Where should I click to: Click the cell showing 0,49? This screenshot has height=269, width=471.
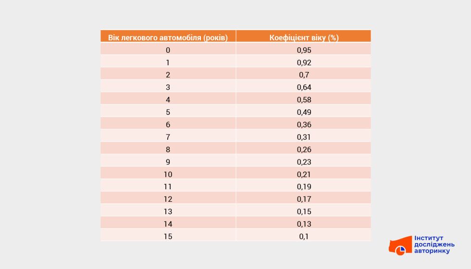click(x=304, y=112)
